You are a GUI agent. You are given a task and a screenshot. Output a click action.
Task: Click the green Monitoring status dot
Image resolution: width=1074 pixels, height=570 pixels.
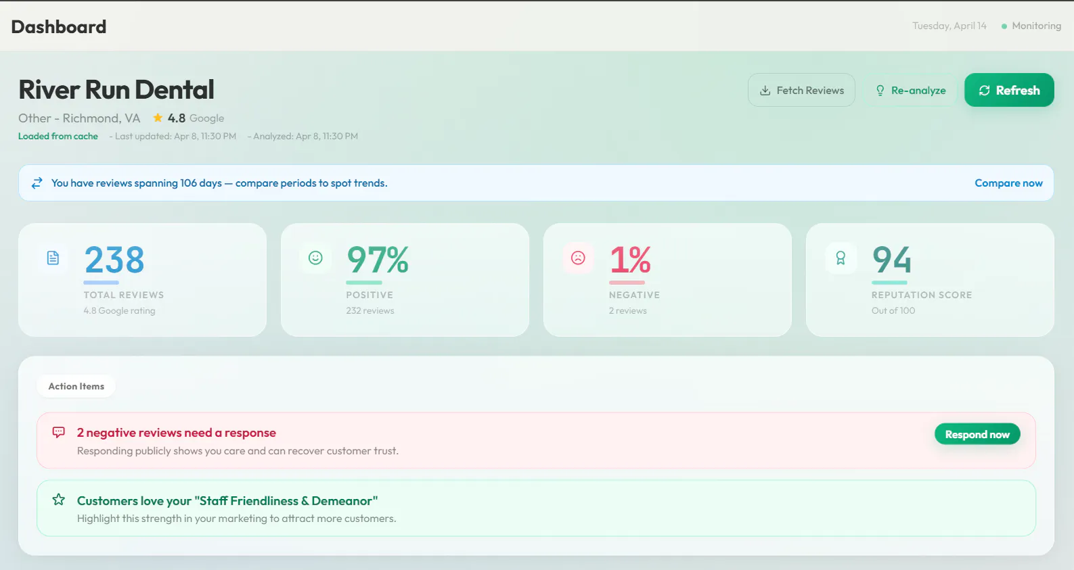1004,26
